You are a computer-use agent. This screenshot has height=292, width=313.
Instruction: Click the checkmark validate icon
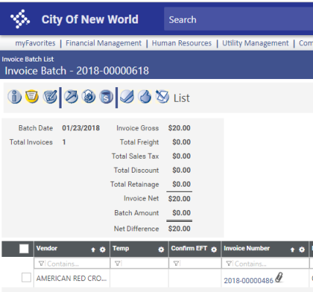point(127,97)
